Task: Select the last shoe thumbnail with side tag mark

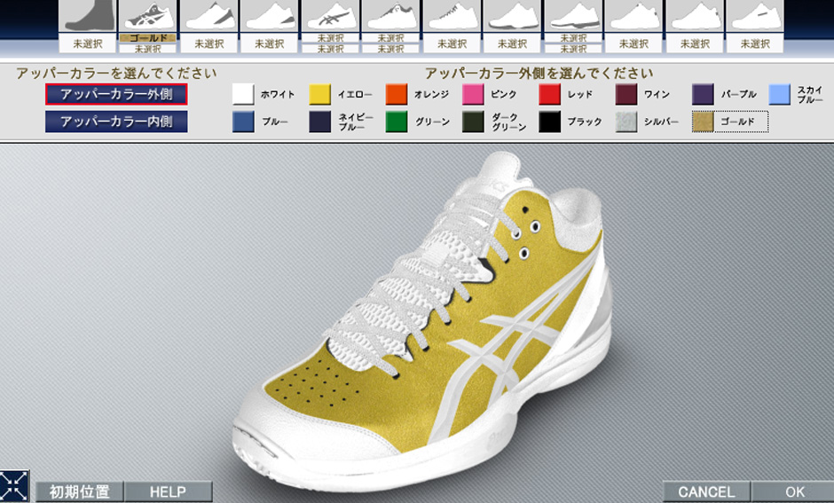Action: 755,15
